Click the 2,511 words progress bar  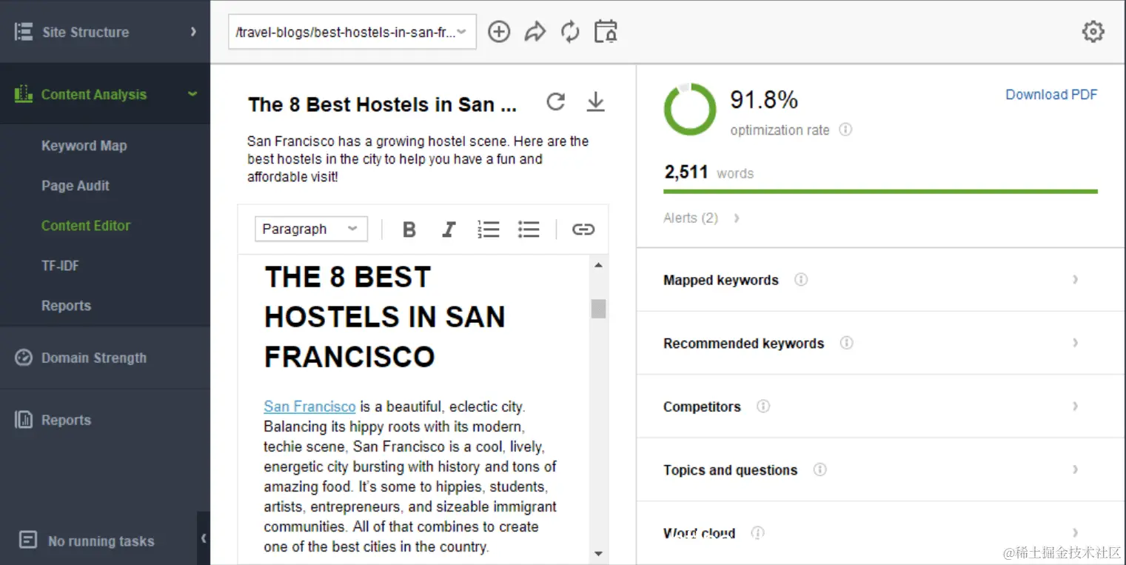pos(880,191)
